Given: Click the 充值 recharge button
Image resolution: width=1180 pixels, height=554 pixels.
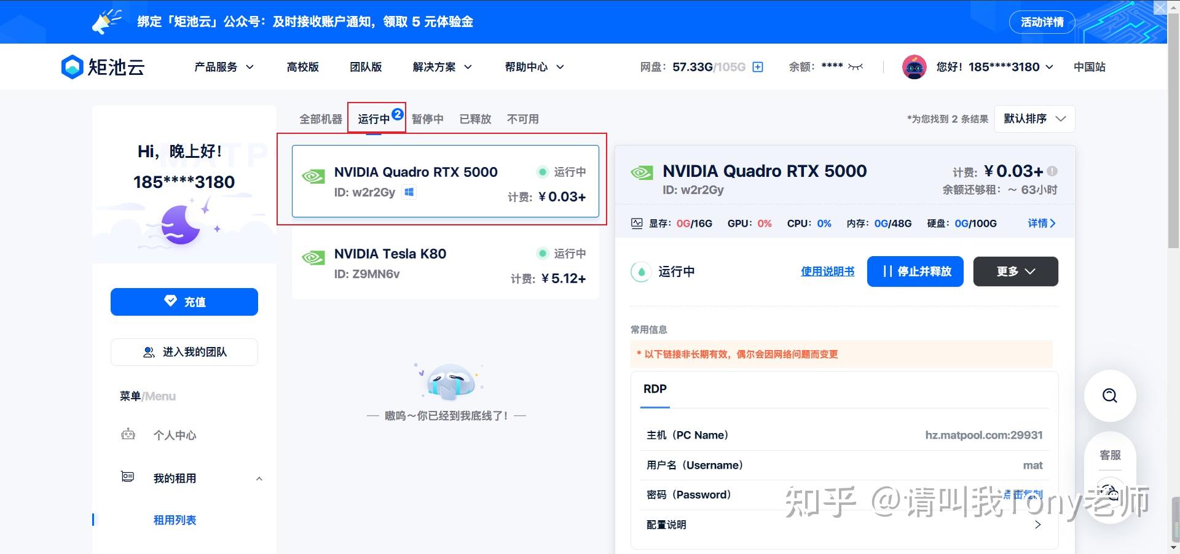Looking at the screenshot, I should [184, 302].
